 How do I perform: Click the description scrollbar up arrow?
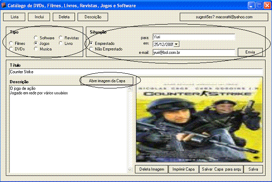point(130,89)
